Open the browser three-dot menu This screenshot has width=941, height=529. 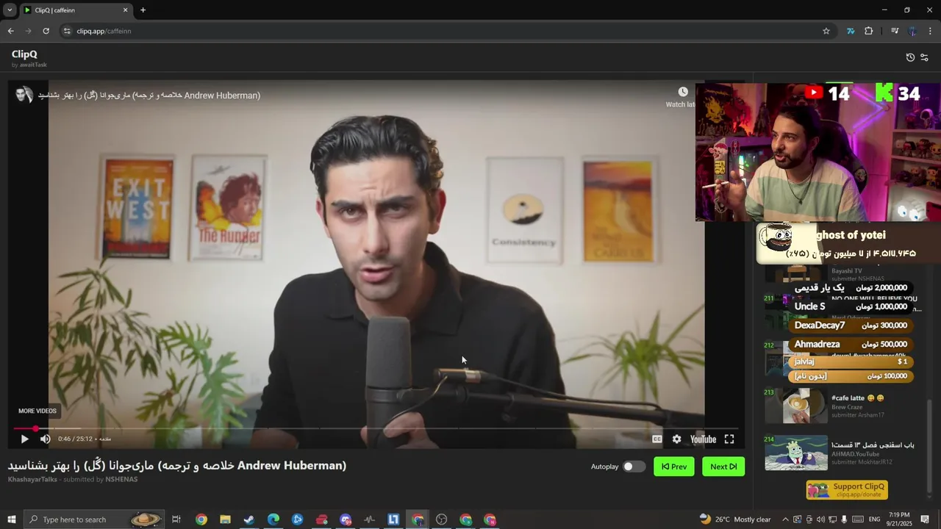click(930, 31)
